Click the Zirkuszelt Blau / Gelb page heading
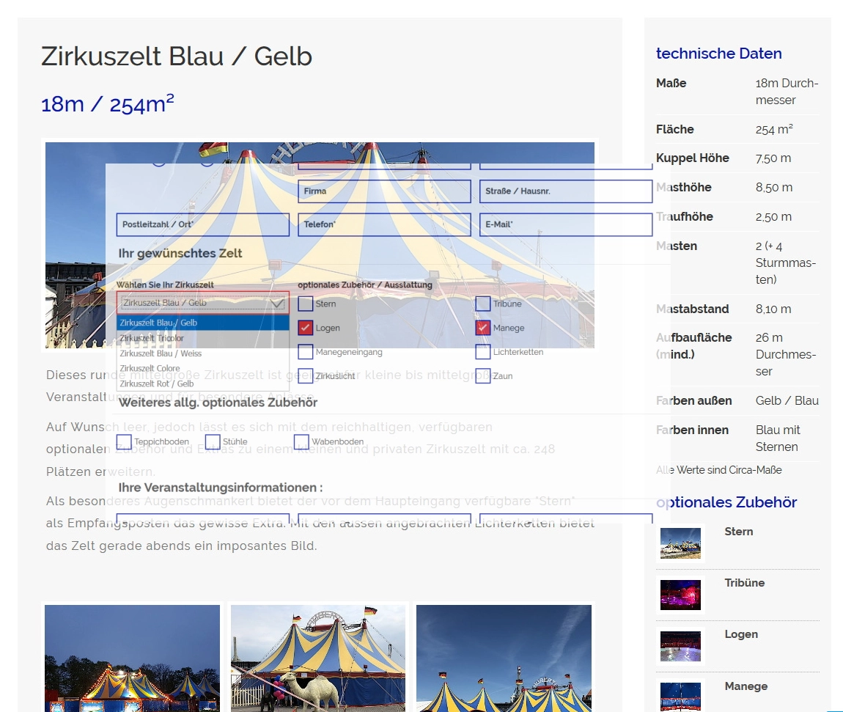The width and height of the screenshot is (843, 712). coord(177,56)
